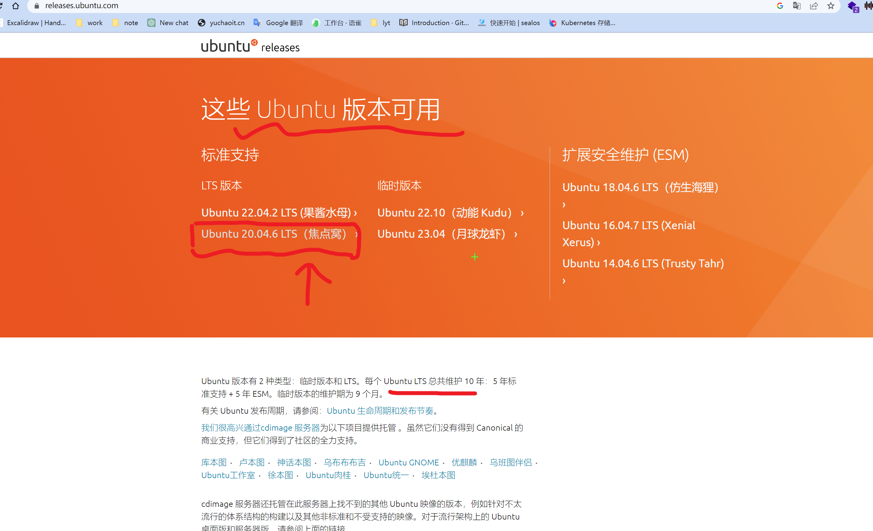This screenshot has height=531, width=873.
Task: Open Excalidraw bookmark
Action: 34,23
